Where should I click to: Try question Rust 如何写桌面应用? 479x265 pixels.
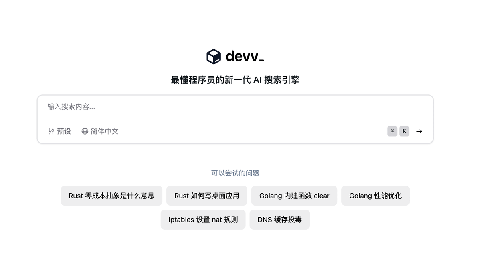tap(207, 196)
